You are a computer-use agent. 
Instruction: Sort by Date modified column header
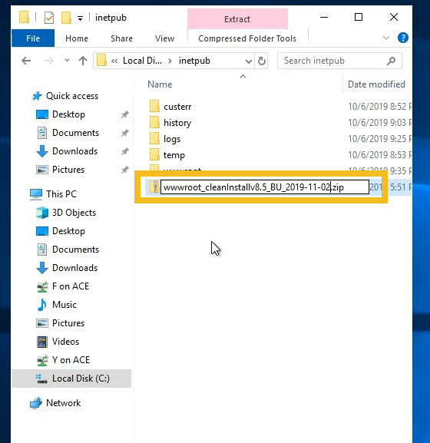[376, 84]
